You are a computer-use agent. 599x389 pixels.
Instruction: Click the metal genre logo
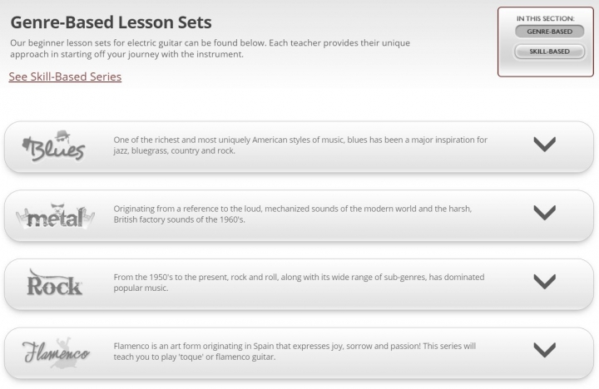point(55,216)
